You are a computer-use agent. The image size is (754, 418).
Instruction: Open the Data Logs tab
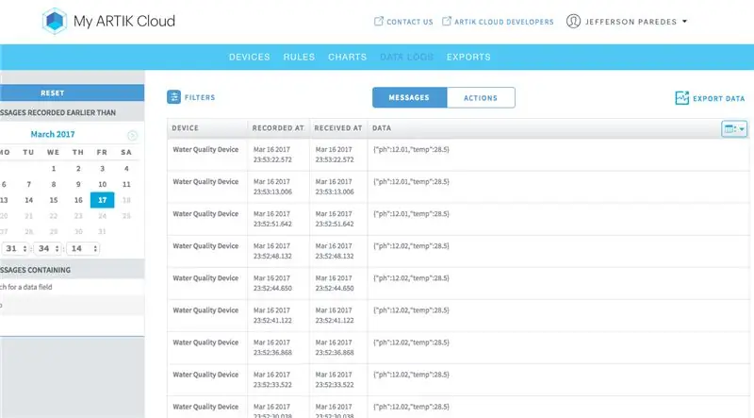click(x=406, y=57)
